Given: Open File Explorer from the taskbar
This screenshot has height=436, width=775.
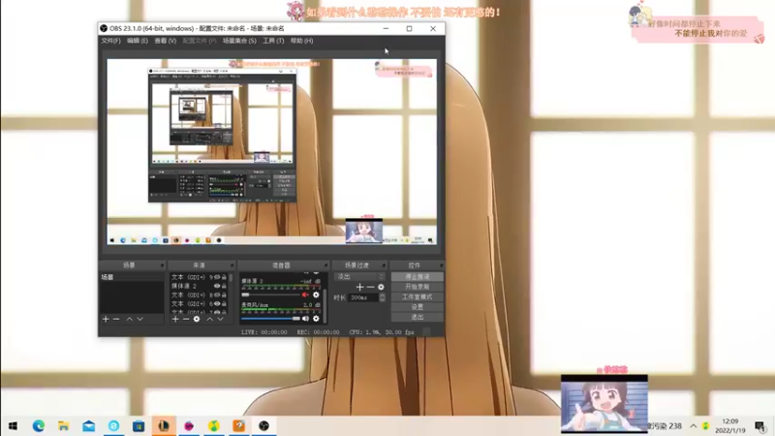Looking at the screenshot, I should [x=64, y=425].
